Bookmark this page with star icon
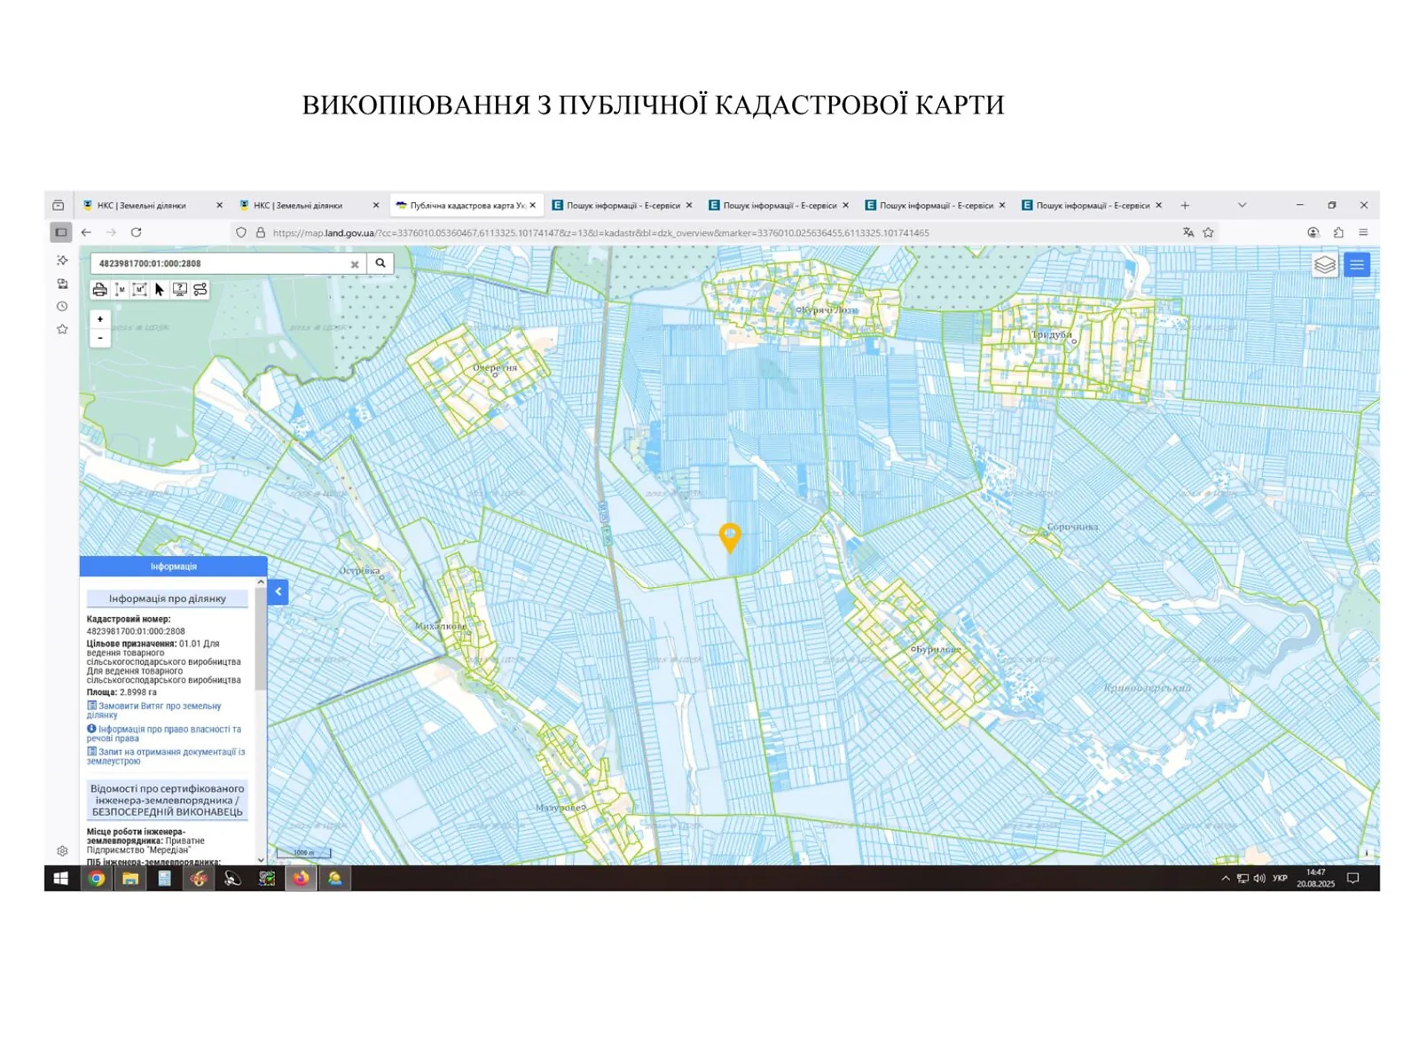The image size is (1419, 1064). tap(1208, 232)
